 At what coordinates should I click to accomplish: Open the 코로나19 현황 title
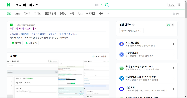click(x=132, y=43)
